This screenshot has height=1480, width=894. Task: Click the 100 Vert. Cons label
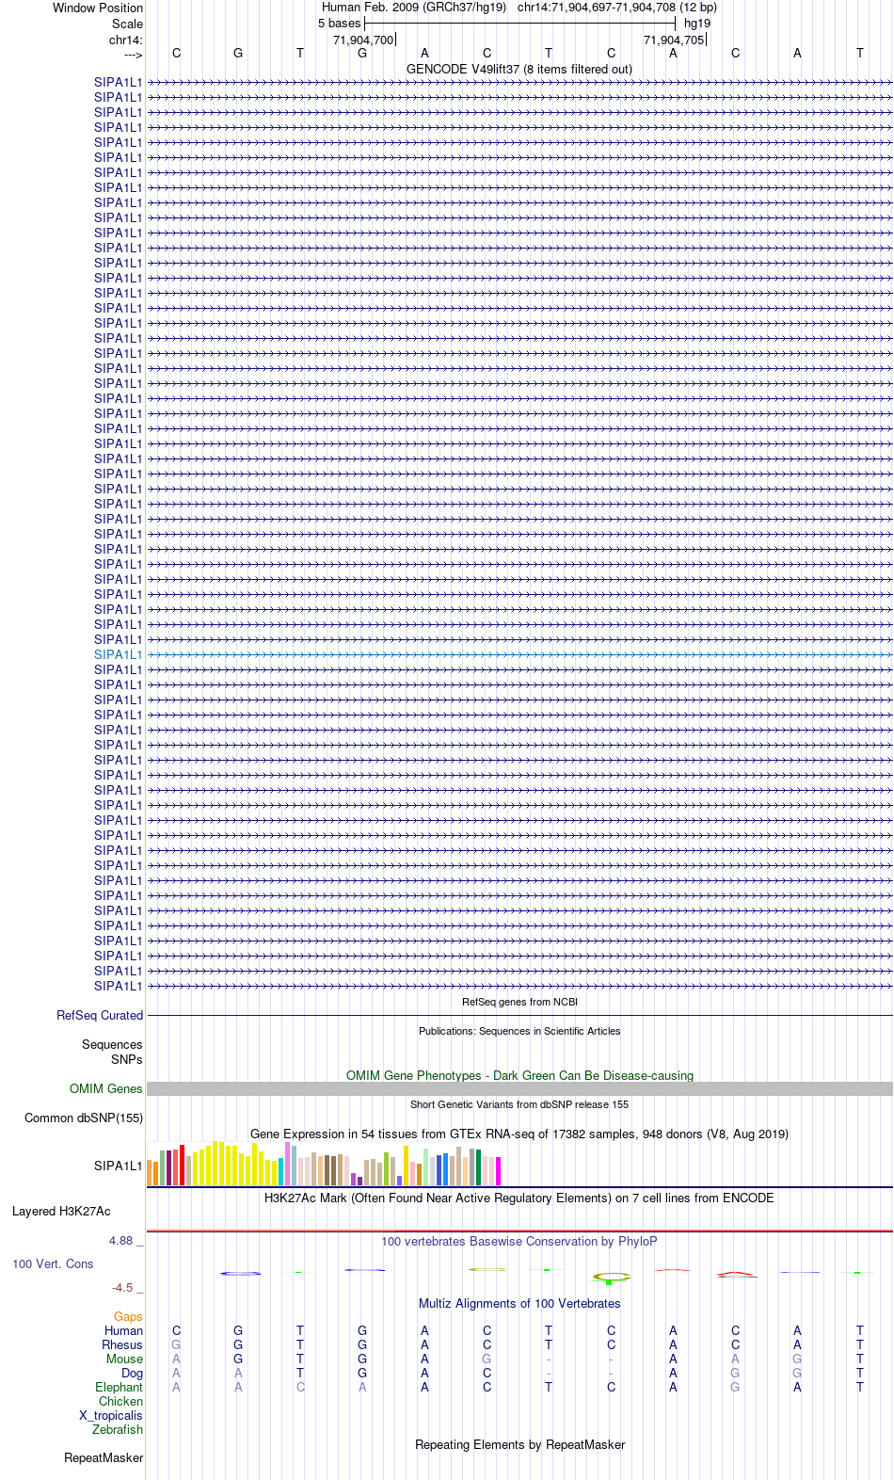click(x=53, y=1263)
